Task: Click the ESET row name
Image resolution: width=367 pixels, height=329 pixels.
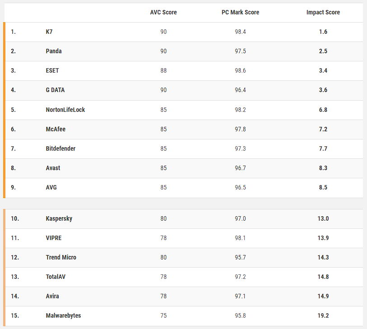Action: (52, 70)
